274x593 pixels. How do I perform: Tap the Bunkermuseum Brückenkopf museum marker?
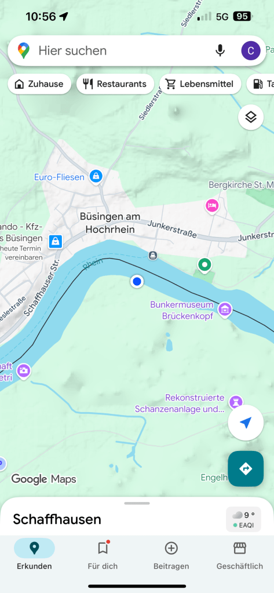pyautogui.click(x=225, y=310)
